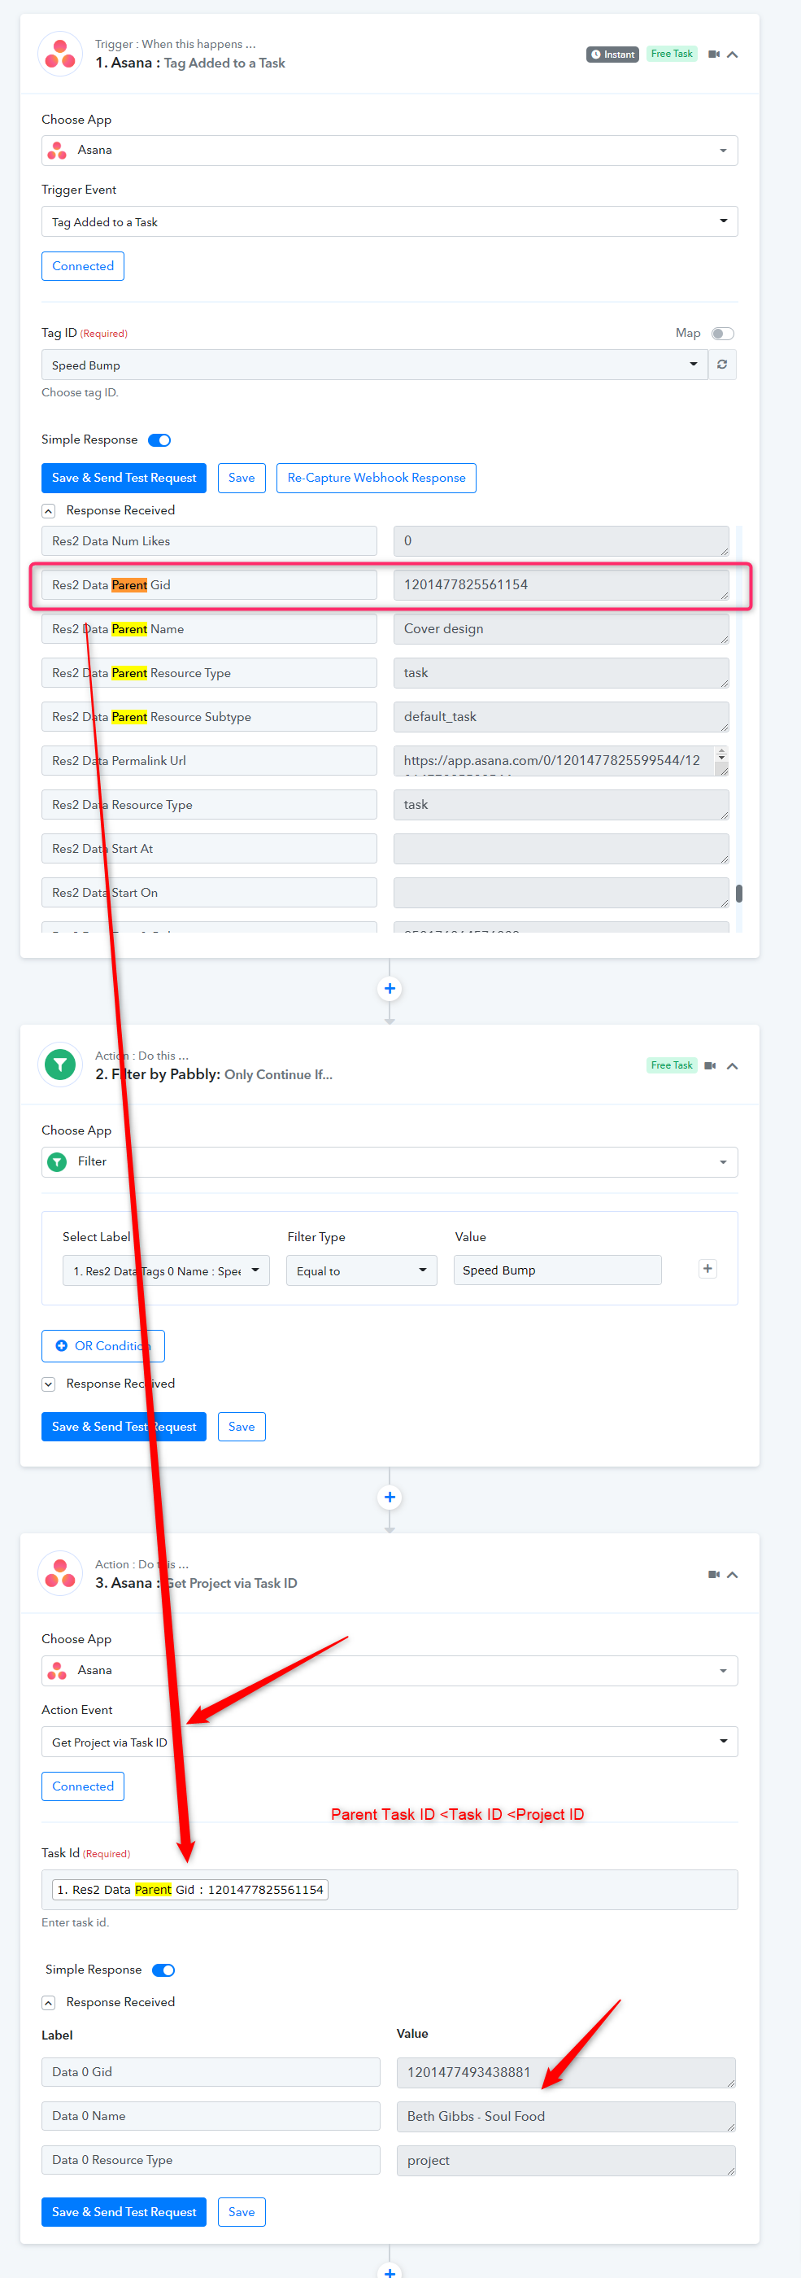
Task: Collapse step 2 Filter with chevron
Action: [x=732, y=1065]
